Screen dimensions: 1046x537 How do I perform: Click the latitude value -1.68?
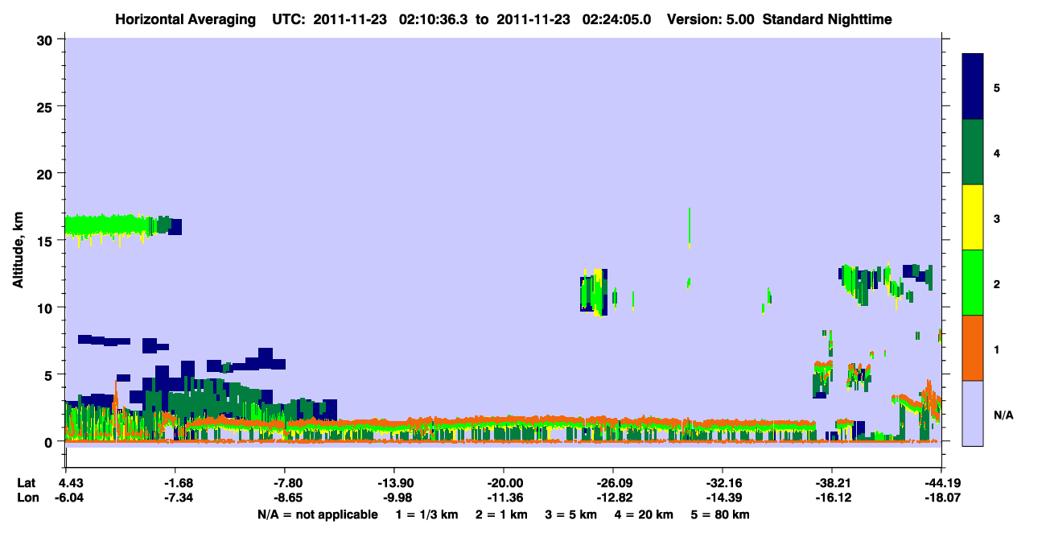175,483
